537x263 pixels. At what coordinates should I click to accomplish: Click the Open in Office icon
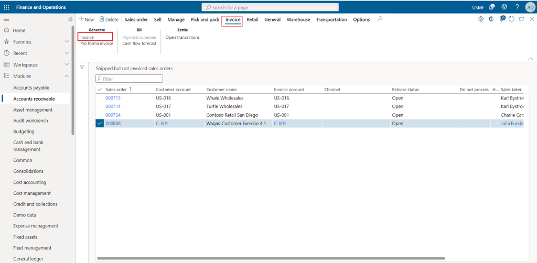(491, 19)
